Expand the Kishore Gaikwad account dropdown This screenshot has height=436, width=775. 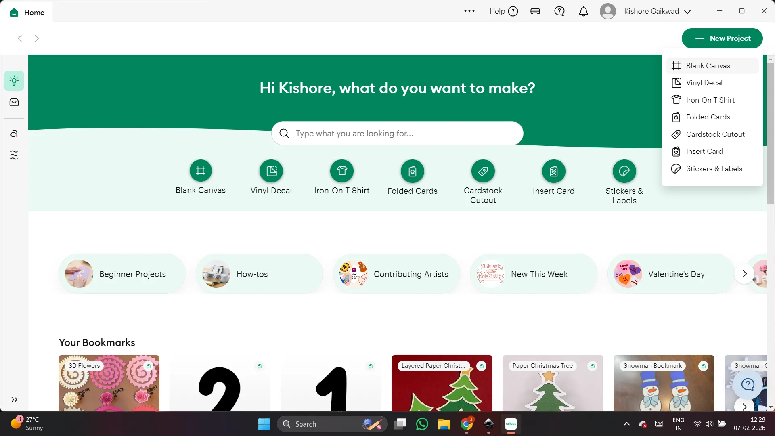point(687,11)
